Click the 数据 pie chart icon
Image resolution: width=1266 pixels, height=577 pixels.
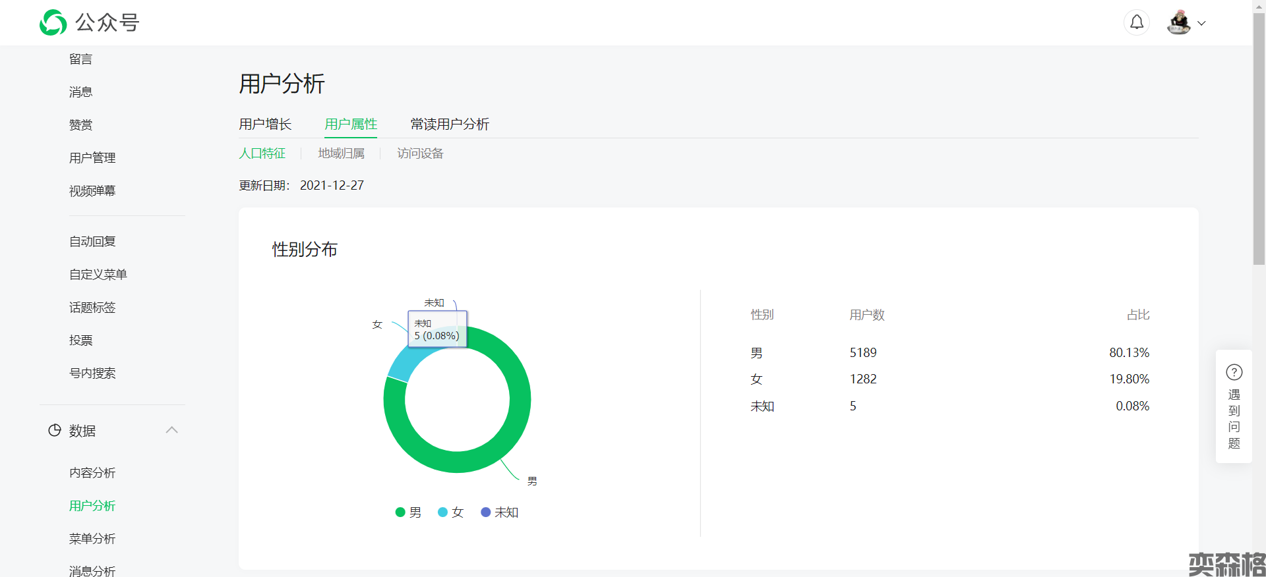click(55, 431)
